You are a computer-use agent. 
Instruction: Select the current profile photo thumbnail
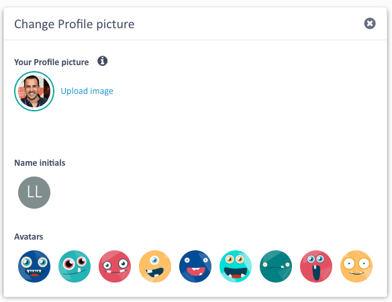34,91
